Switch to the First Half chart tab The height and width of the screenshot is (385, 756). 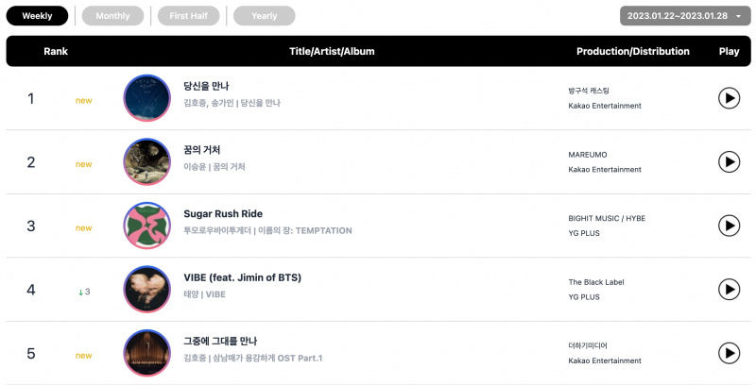pyautogui.click(x=188, y=16)
